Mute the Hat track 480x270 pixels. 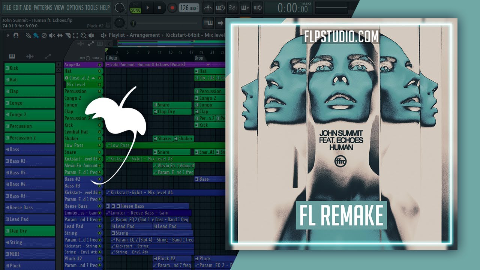point(99,71)
